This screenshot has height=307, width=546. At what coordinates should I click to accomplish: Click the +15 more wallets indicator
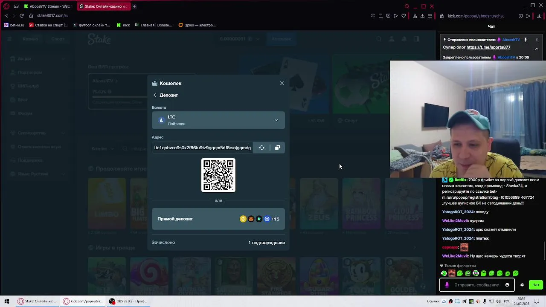[x=275, y=219]
